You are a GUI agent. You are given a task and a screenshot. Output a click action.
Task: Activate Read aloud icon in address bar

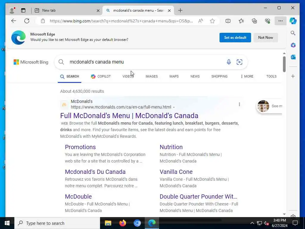[200, 21]
